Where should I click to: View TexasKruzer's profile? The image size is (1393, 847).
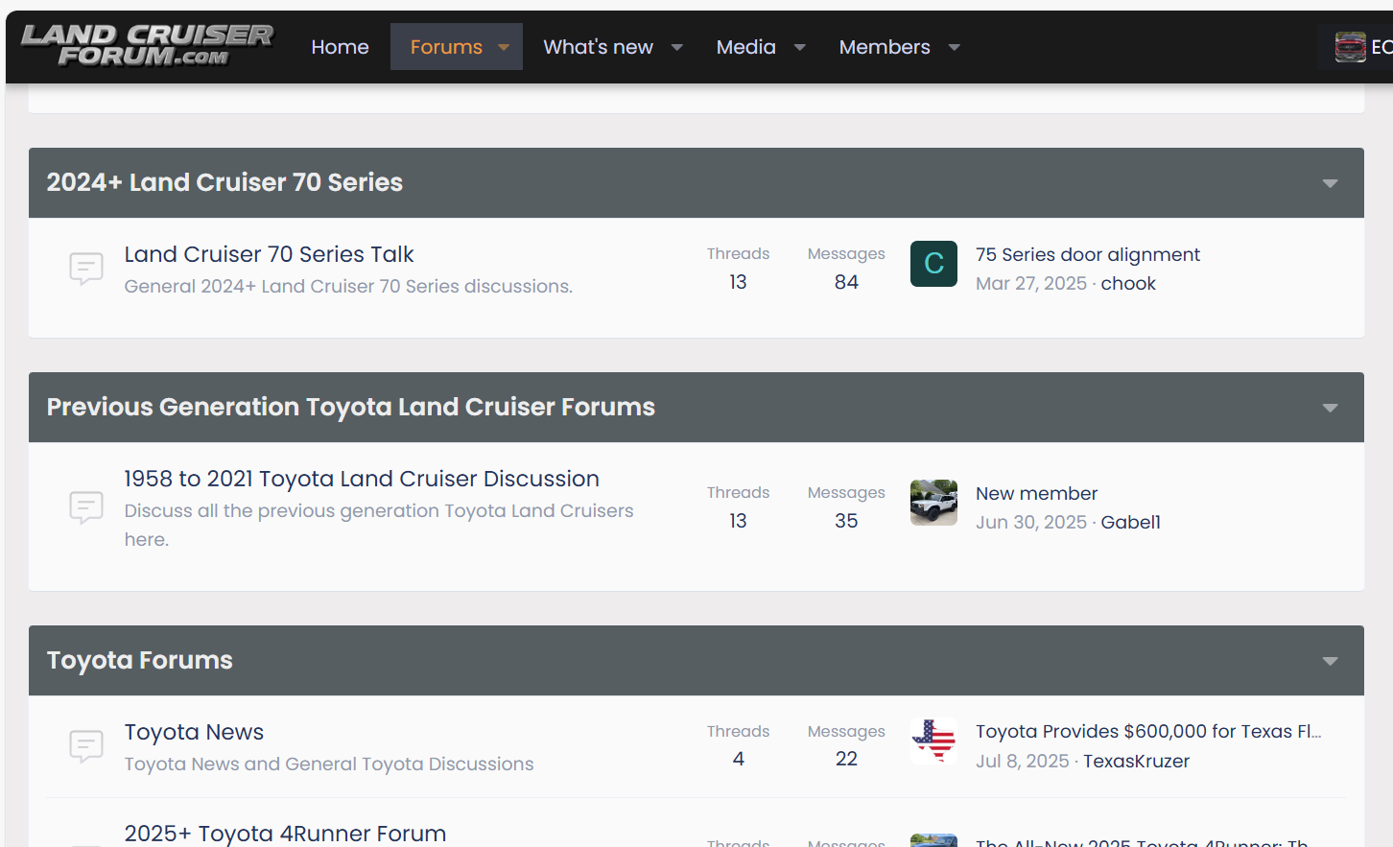(x=1136, y=762)
